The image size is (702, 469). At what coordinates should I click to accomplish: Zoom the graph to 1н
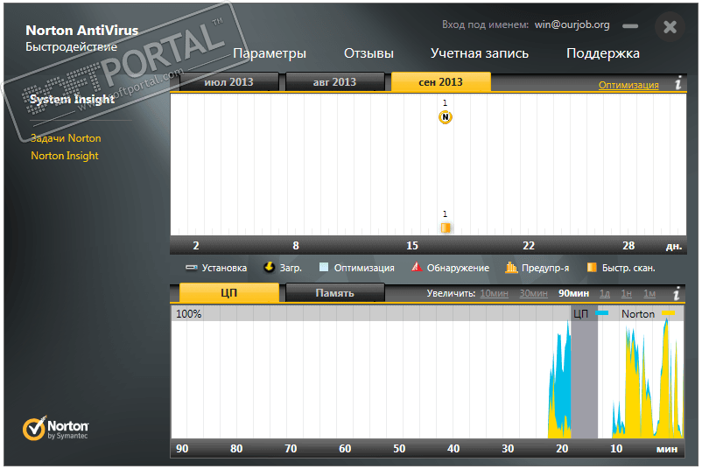click(x=627, y=293)
